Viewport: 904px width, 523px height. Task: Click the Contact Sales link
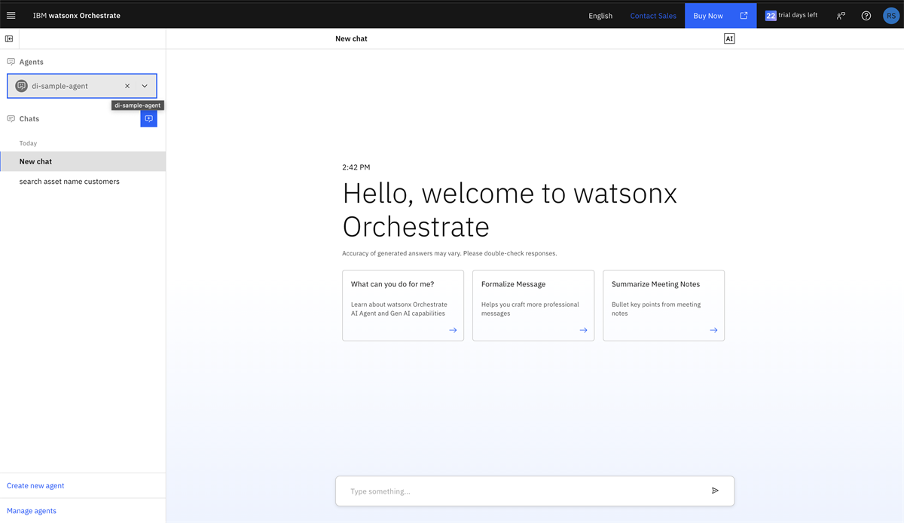653,15
